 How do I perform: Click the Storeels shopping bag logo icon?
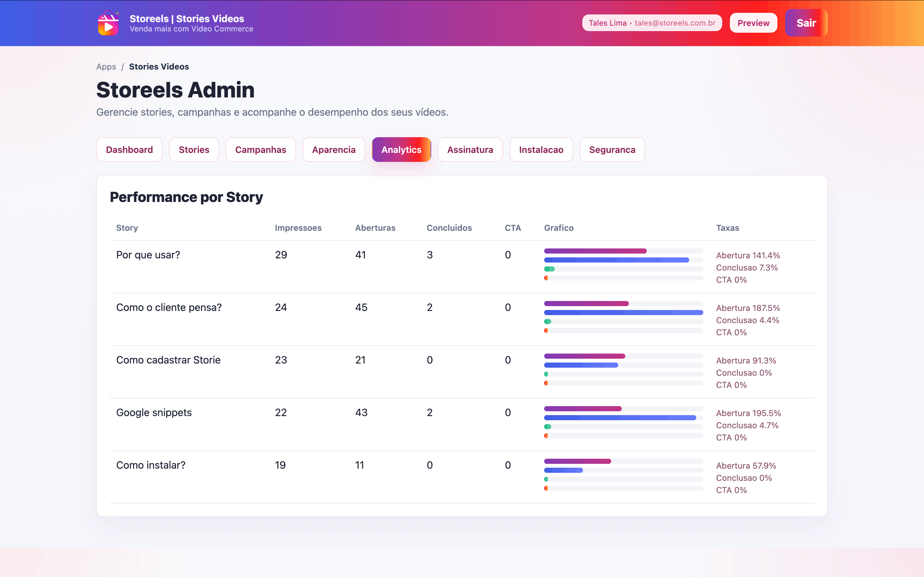tap(108, 23)
